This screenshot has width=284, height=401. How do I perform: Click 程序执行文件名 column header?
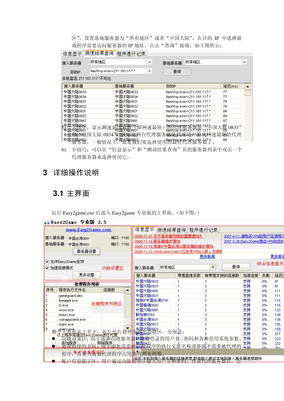tap(79, 290)
